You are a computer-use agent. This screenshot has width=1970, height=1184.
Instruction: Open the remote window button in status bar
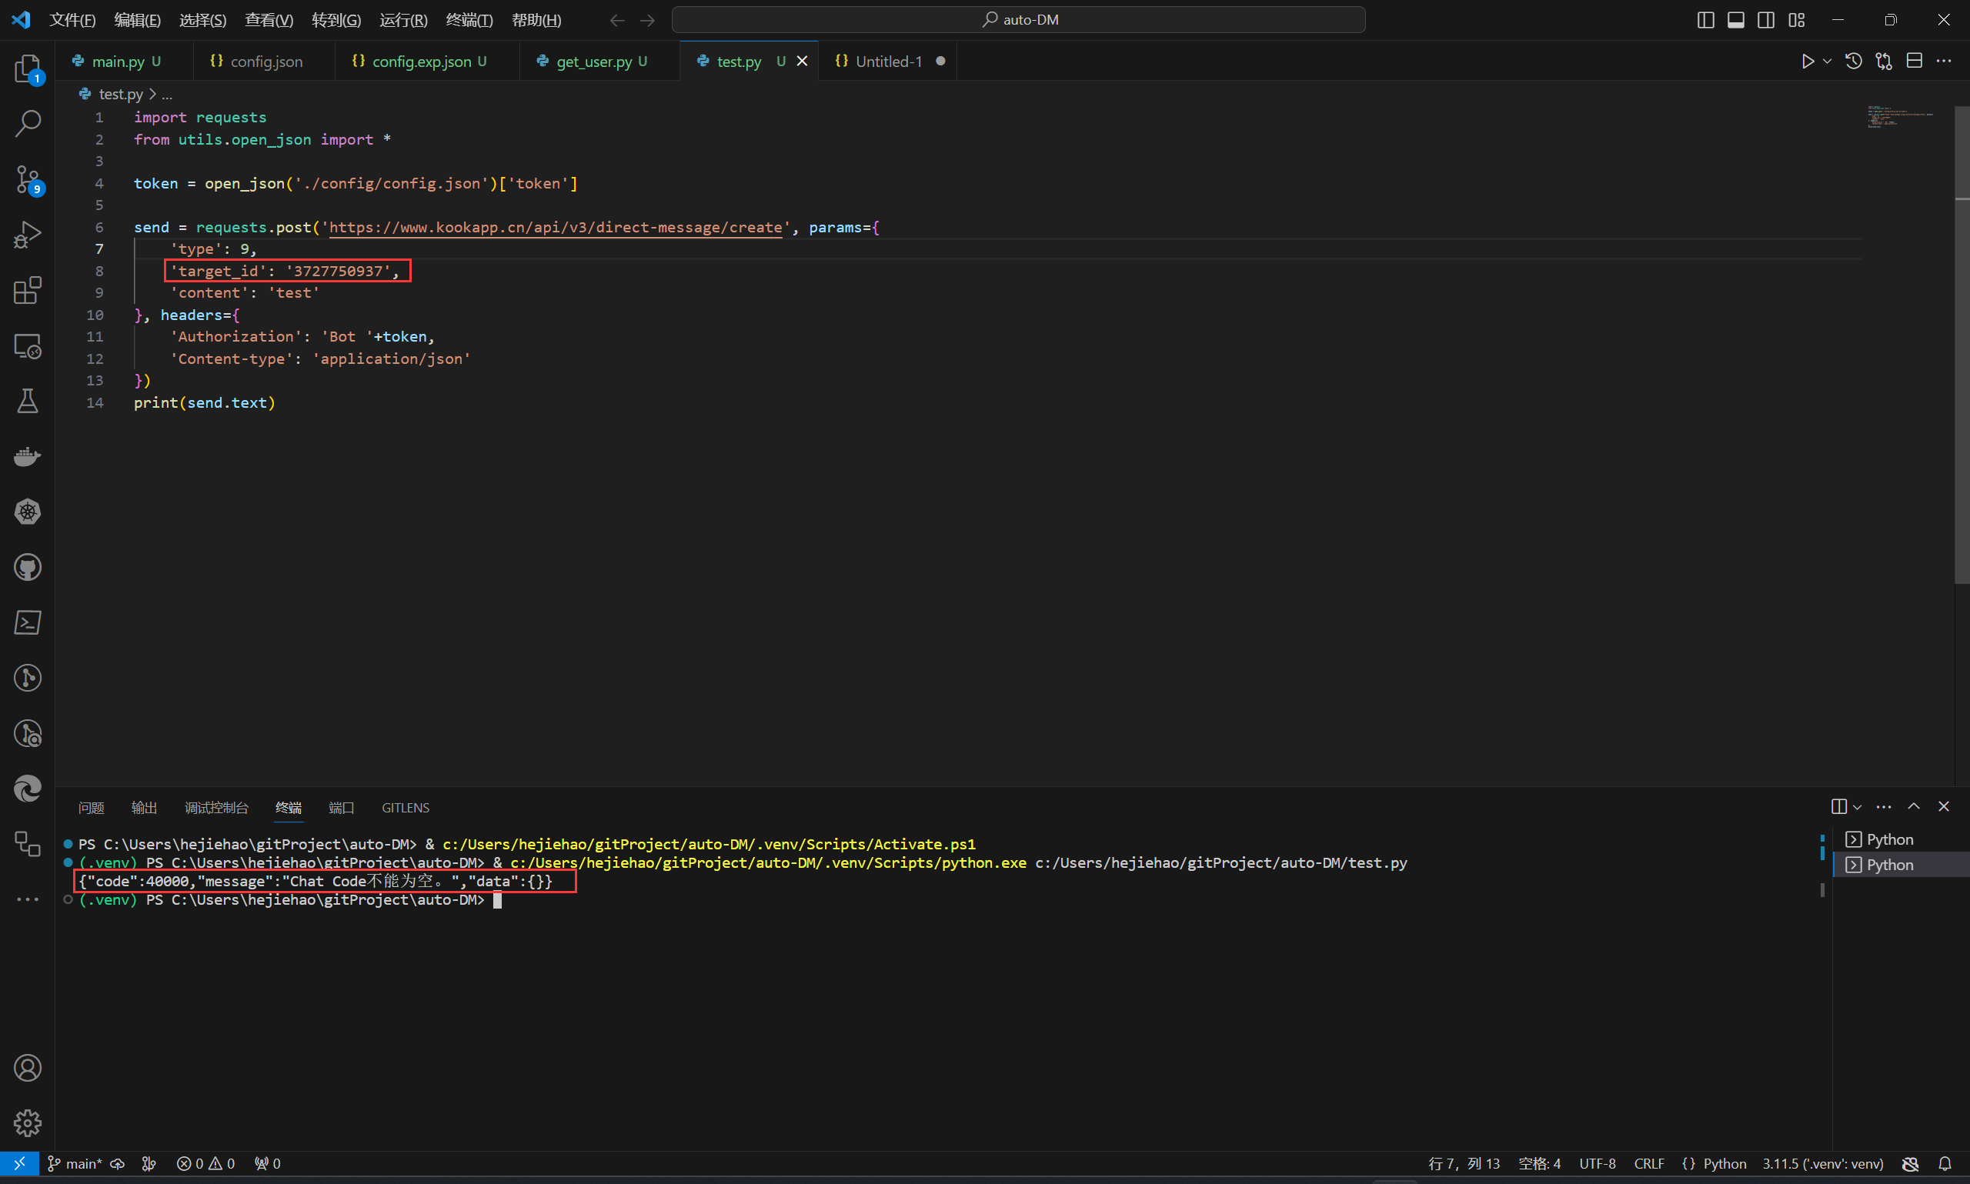point(19,1163)
